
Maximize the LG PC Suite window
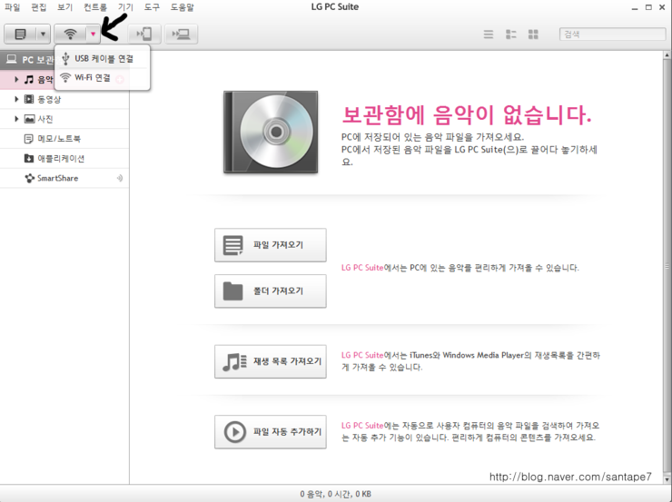(648, 7)
